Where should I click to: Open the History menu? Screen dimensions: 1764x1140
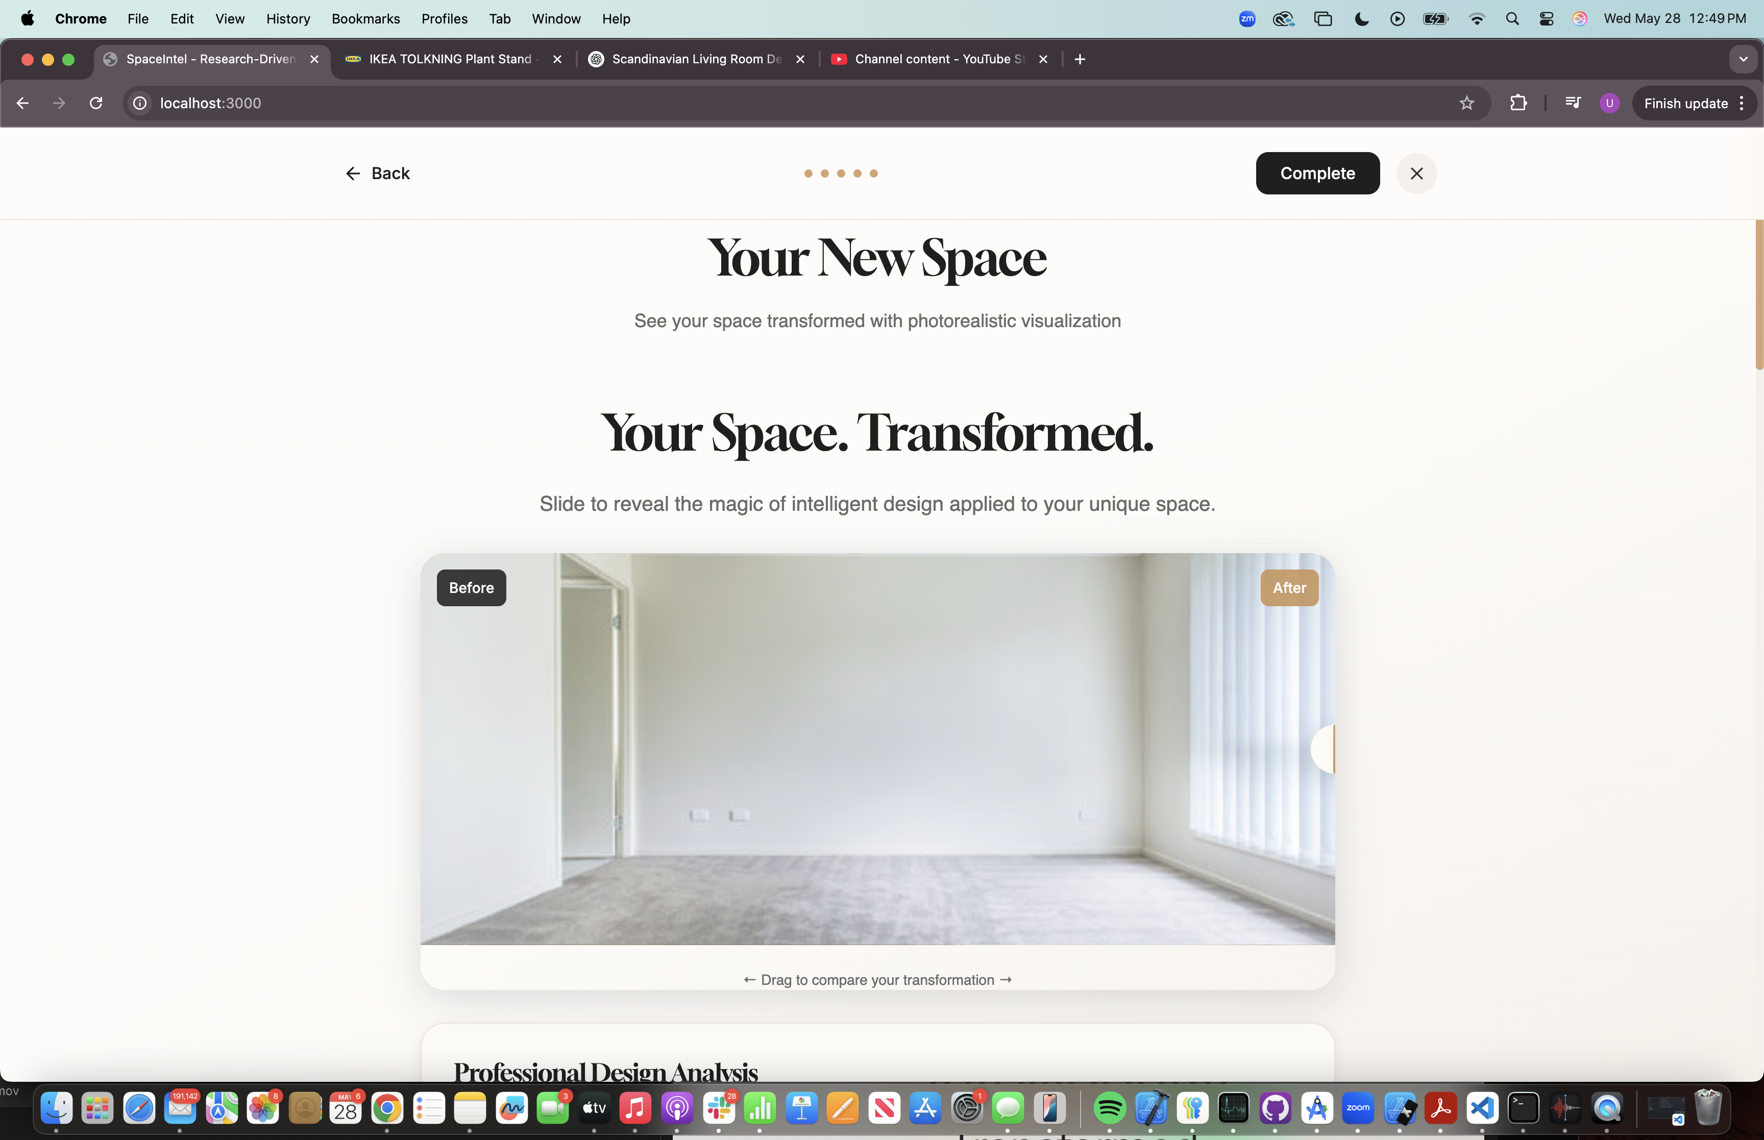[288, 18]
